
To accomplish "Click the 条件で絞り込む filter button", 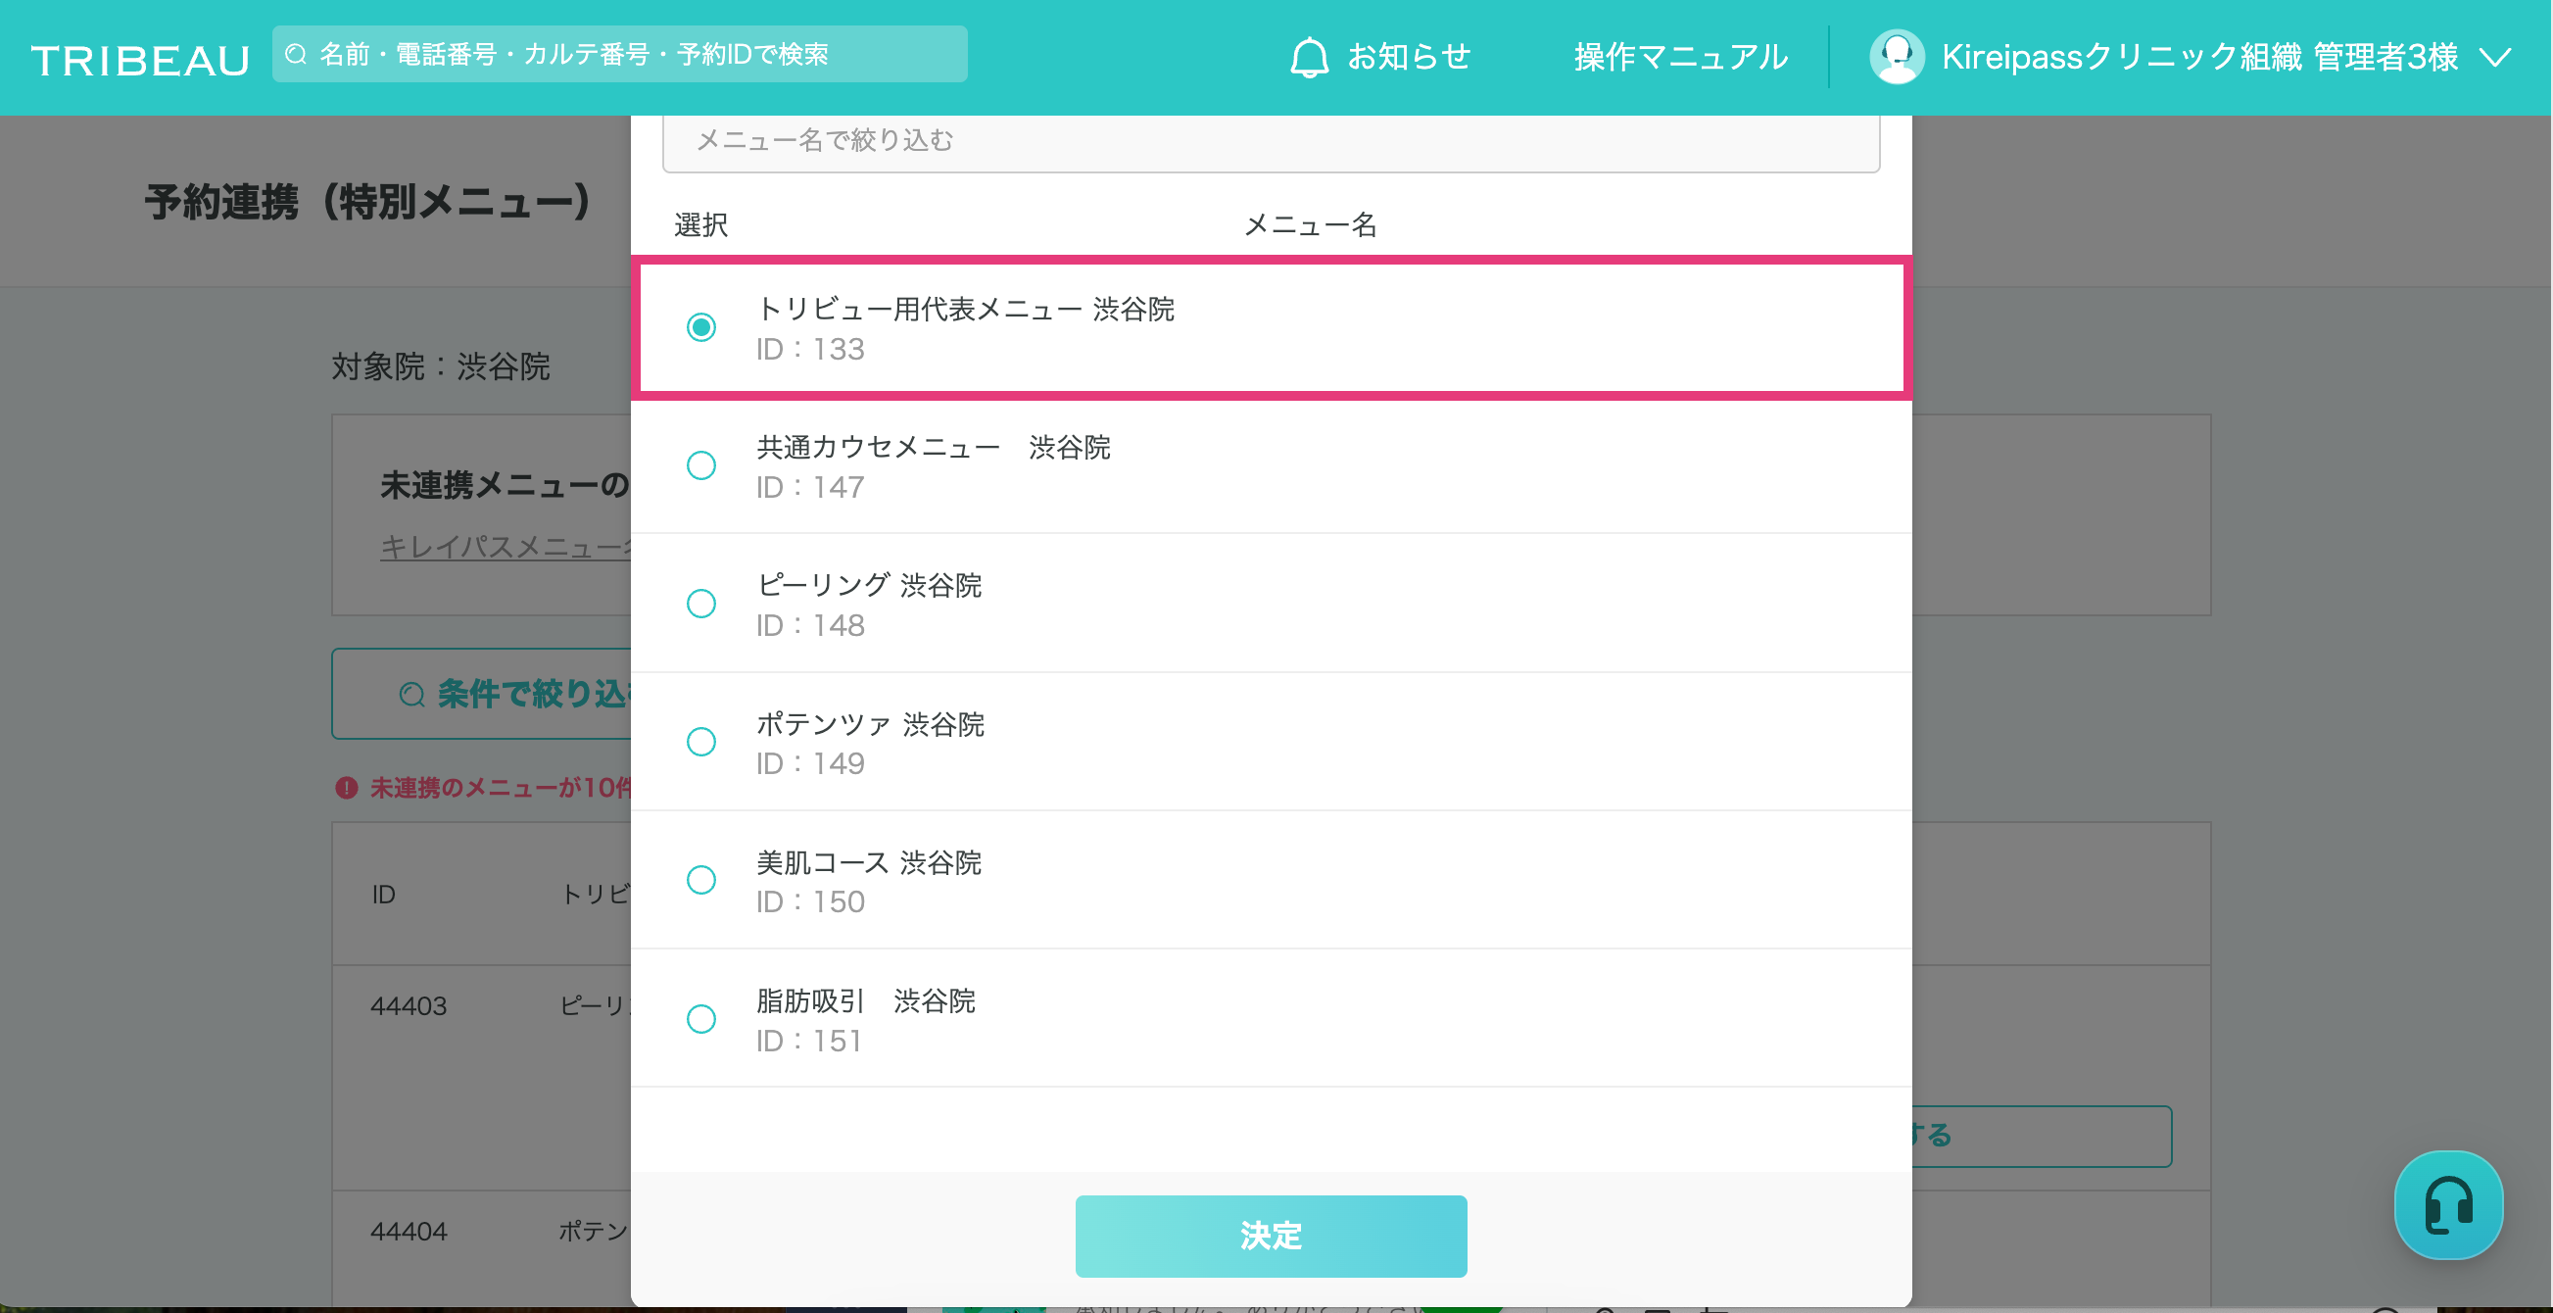I will tap(496, 694).
